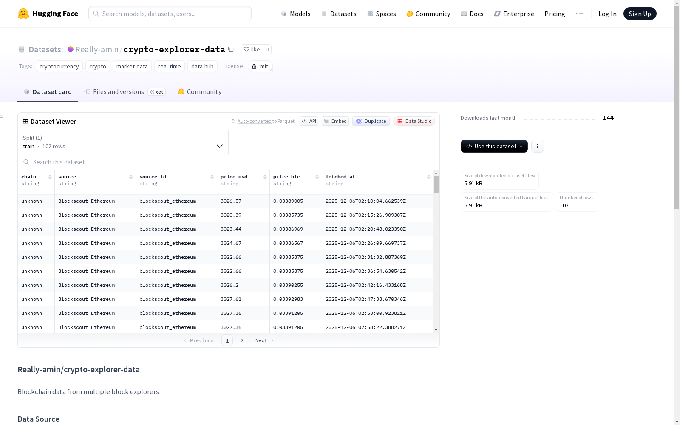
Task: Open Data Studio
Action: pos(414,121)
